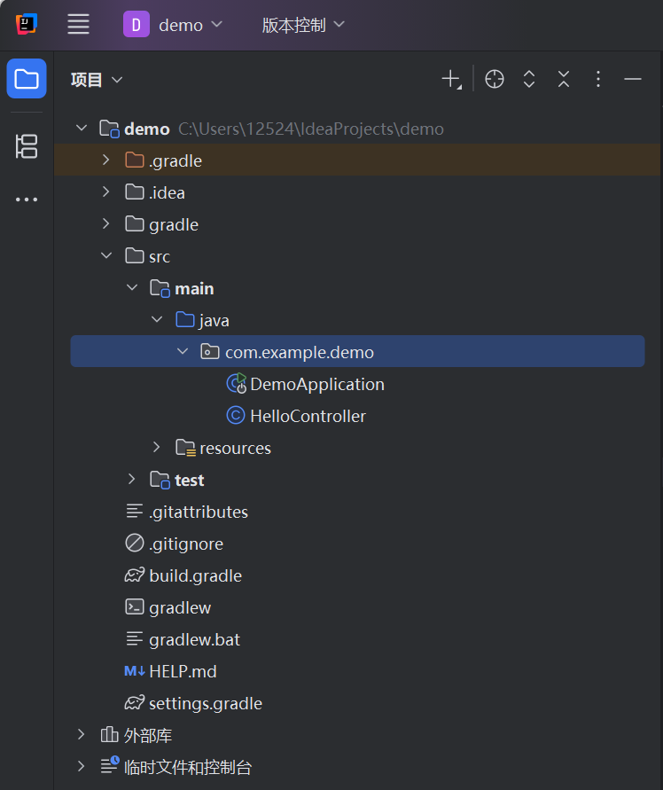Open project panel options via kebab icon
663x790 pixels.
pyautogui.click(x=597, y=79)
